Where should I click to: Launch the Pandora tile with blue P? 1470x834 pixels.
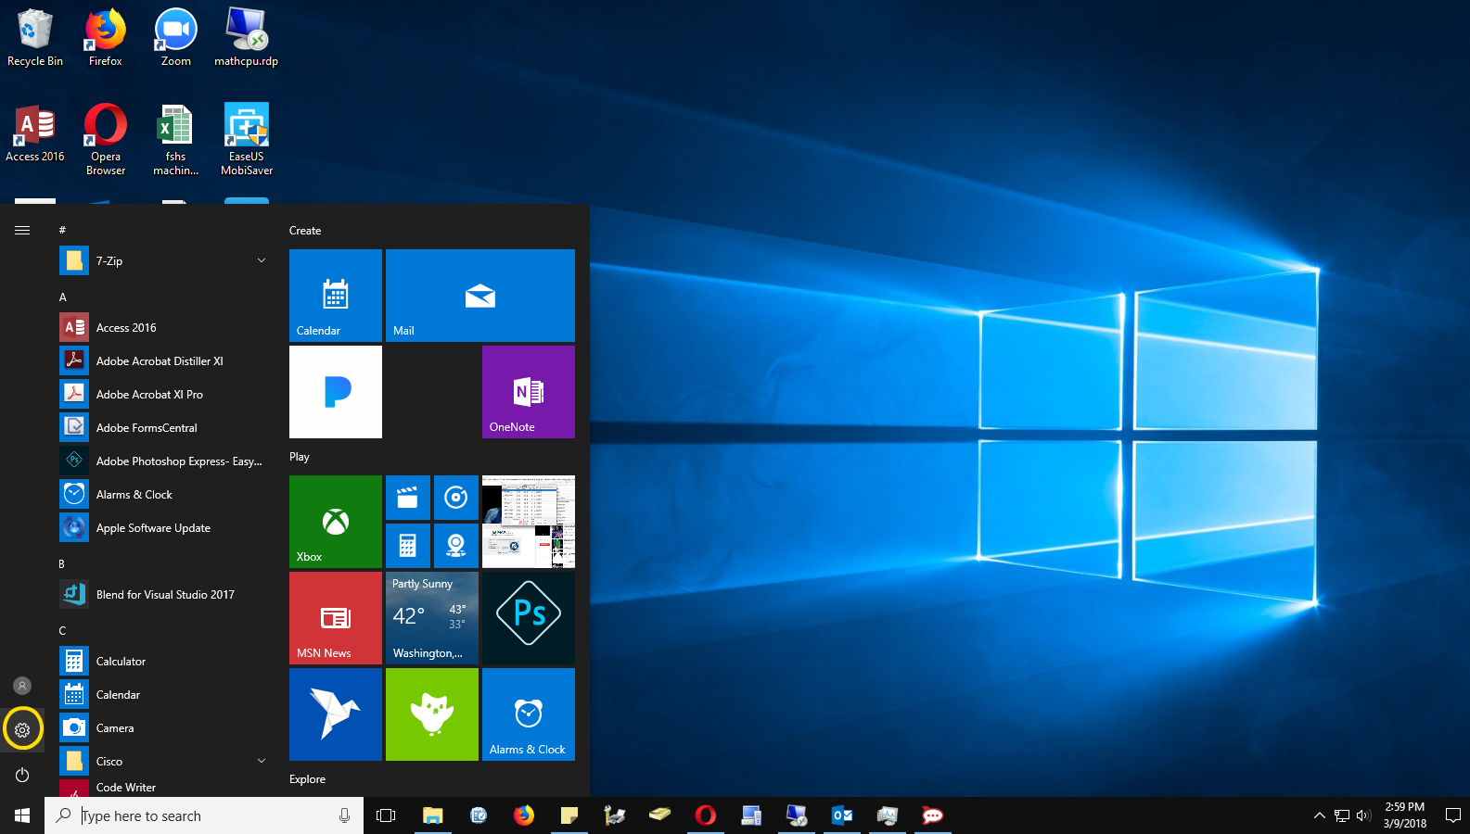(336, 392)
